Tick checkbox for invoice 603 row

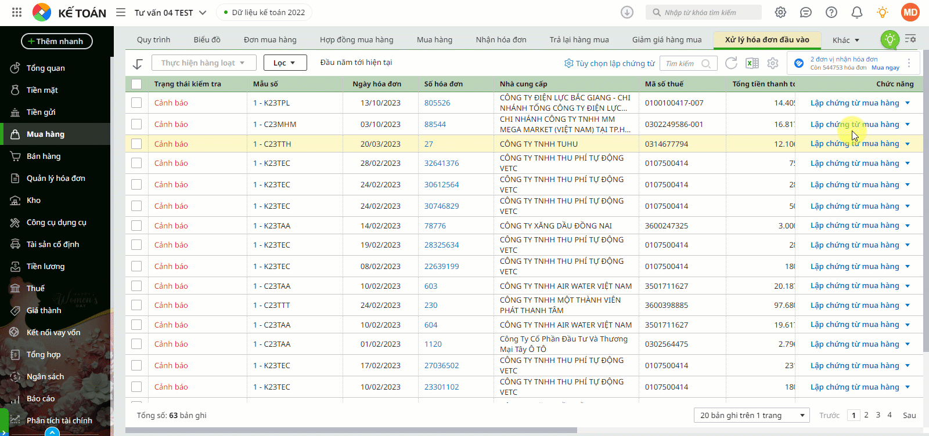pyautogui.click(x=136, y=286)
